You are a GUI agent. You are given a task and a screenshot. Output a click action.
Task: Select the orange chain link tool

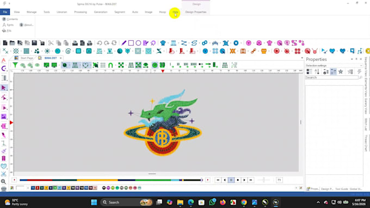(254, 51)
